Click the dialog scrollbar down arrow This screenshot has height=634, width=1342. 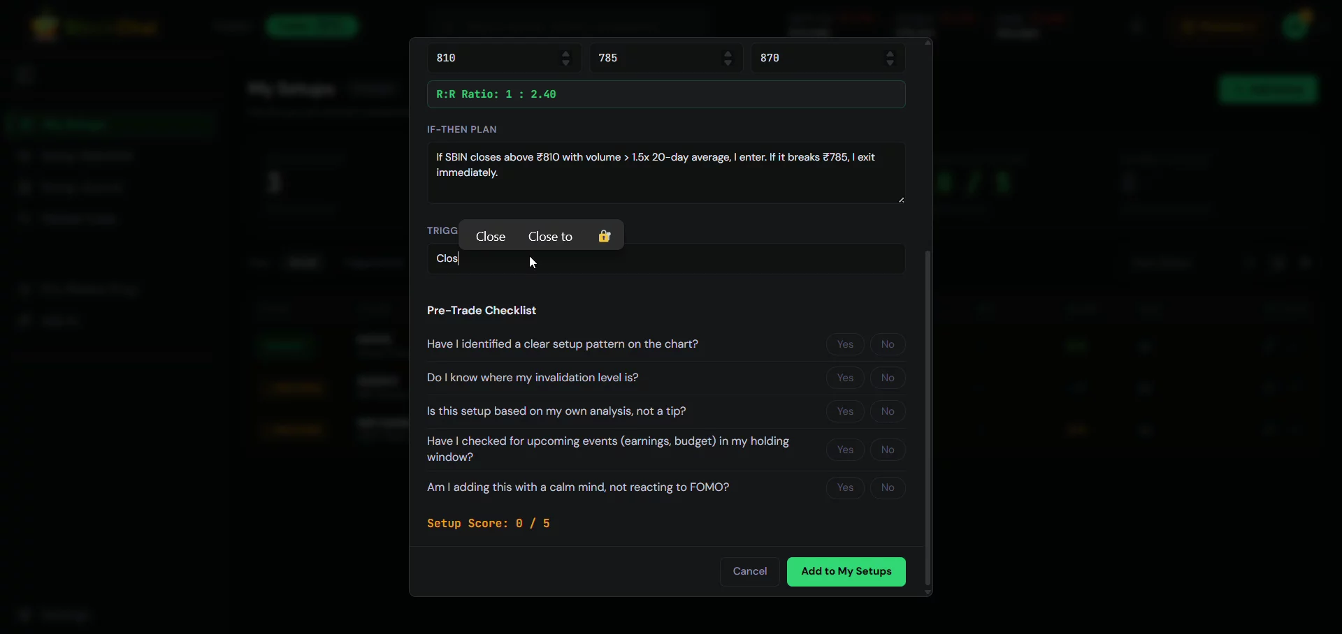click(928, 592)
